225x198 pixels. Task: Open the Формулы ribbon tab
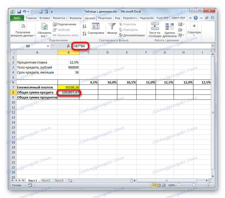[75, 18]
